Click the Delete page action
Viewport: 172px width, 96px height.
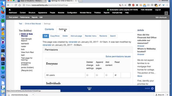pos(65,36)
